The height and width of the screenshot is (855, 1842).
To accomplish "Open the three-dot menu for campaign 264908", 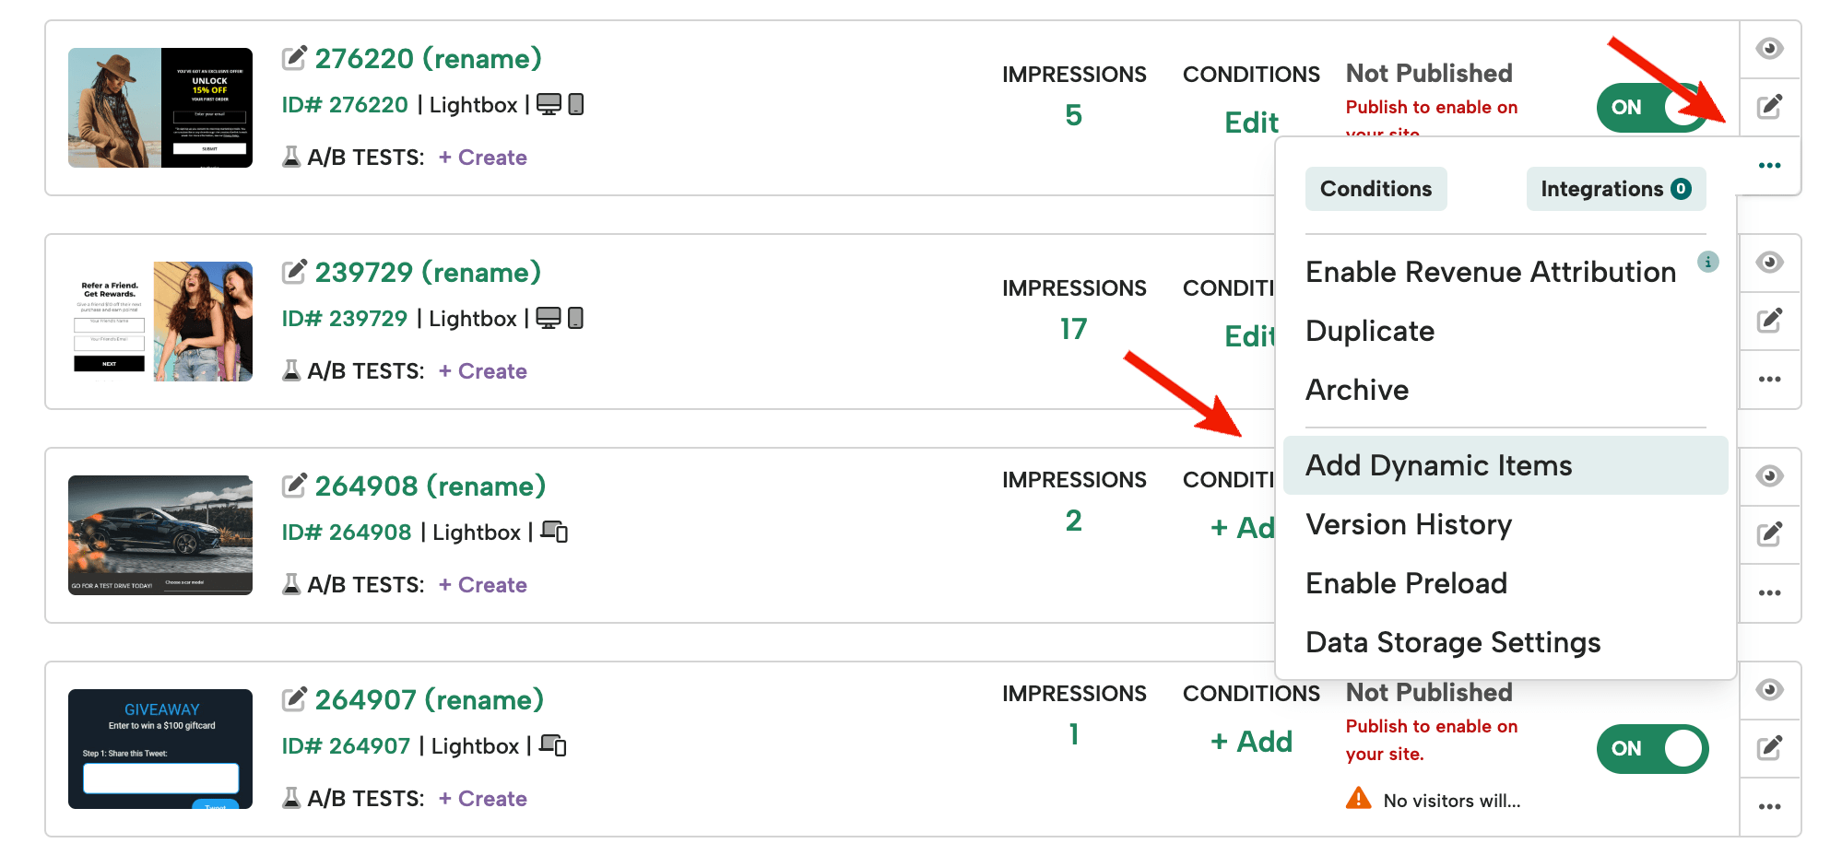I will click(1769, 593).
